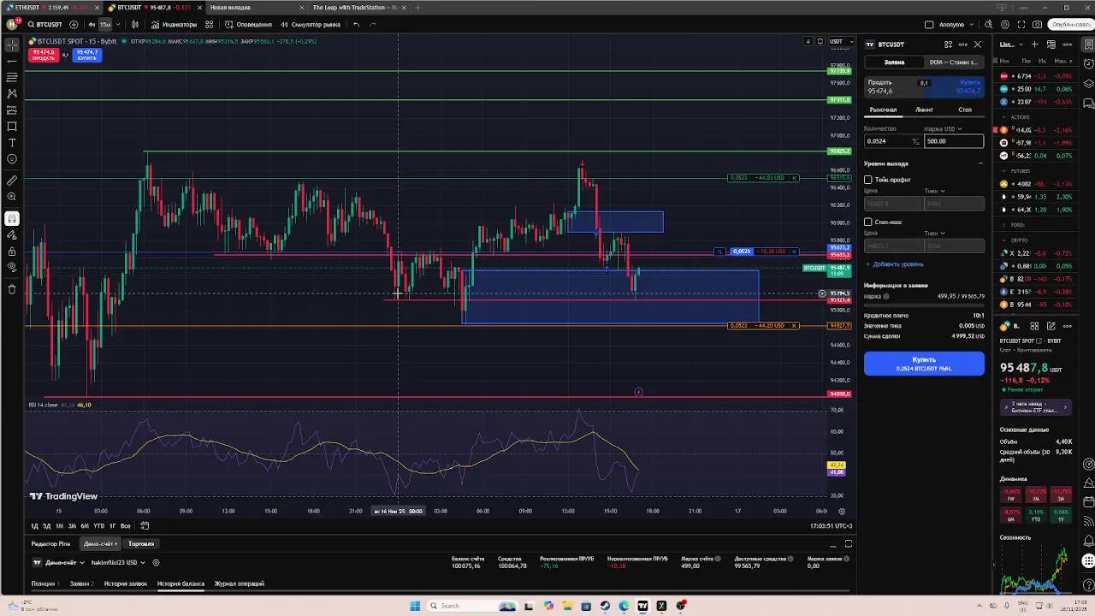Viewport: 1095px width, 616px height.
Task: Delete drawings with the trash icon
Action: pos(12,289)
